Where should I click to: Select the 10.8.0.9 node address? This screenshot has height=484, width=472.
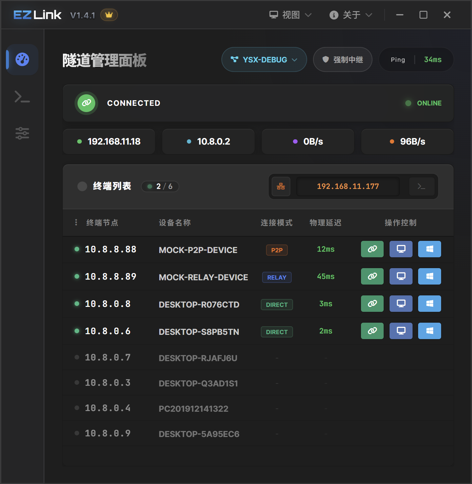[x=108, y=433]
